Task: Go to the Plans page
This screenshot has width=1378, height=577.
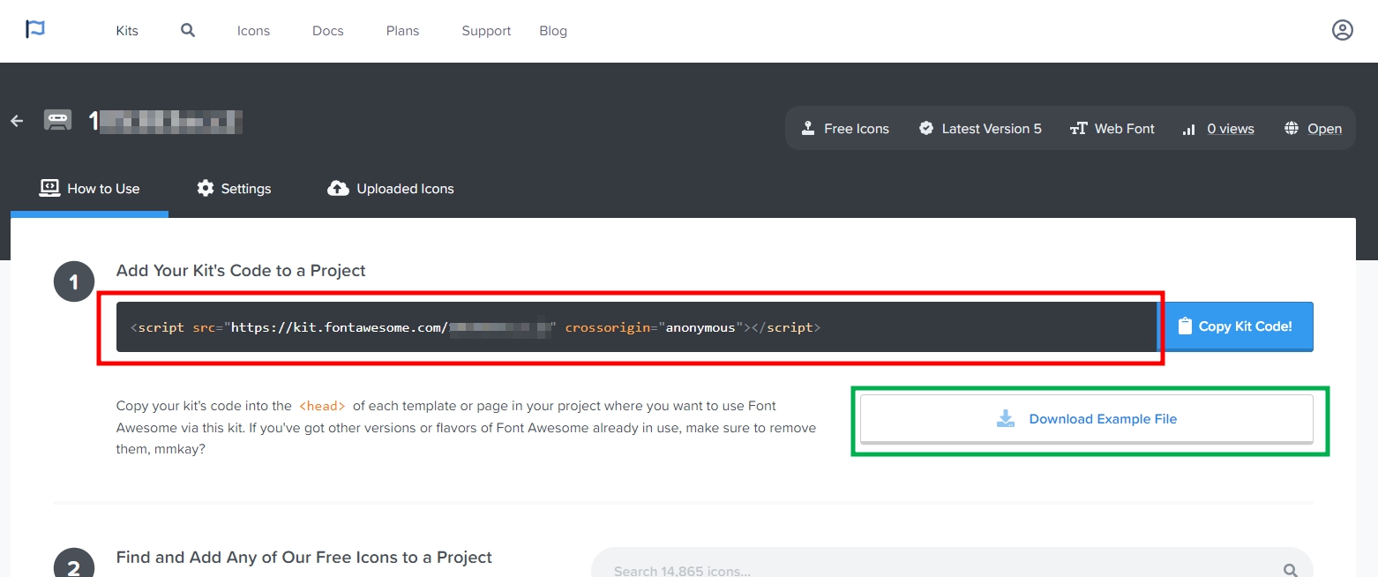Action: point(403,31)
